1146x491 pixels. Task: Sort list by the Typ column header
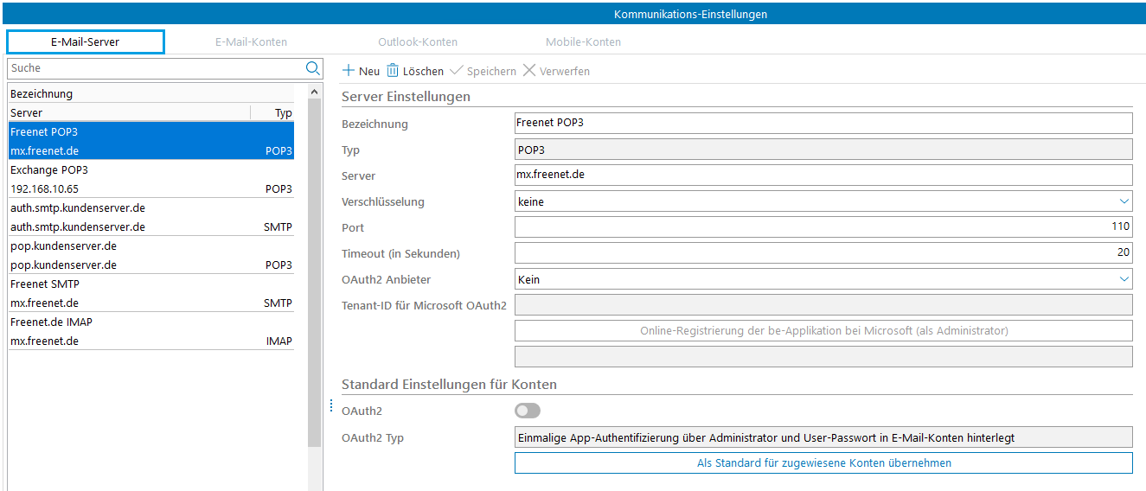pos(283,112)
